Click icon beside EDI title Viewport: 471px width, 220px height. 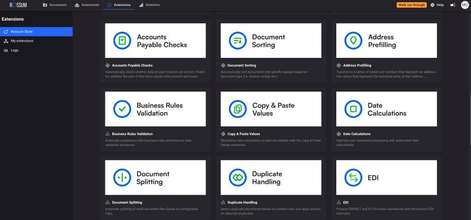339,202
